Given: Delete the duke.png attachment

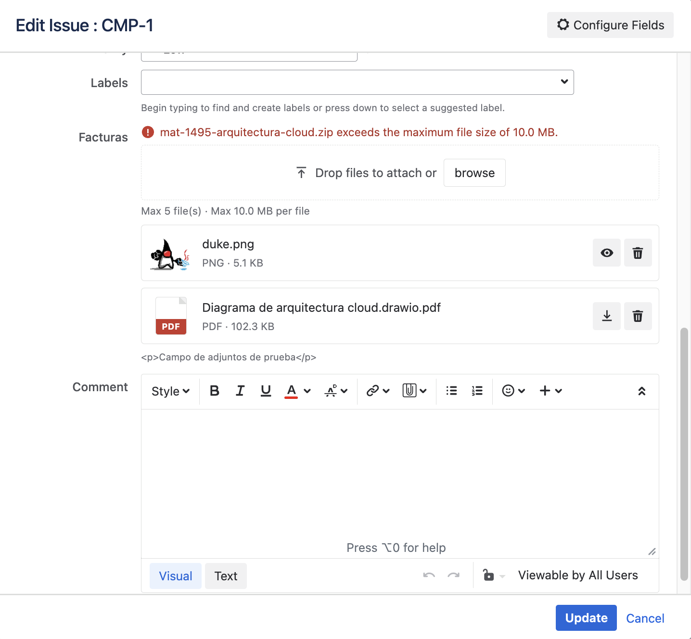Looking at the screenshot, I should (638, 253).
